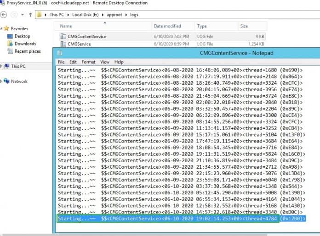320x236 pixels.
Task: Sort files by Date modified column
Action: point(173,26)
